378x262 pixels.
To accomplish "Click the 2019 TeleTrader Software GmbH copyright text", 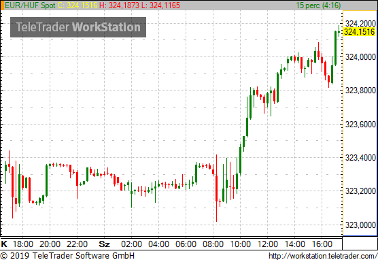I will (x=67, y=256).
